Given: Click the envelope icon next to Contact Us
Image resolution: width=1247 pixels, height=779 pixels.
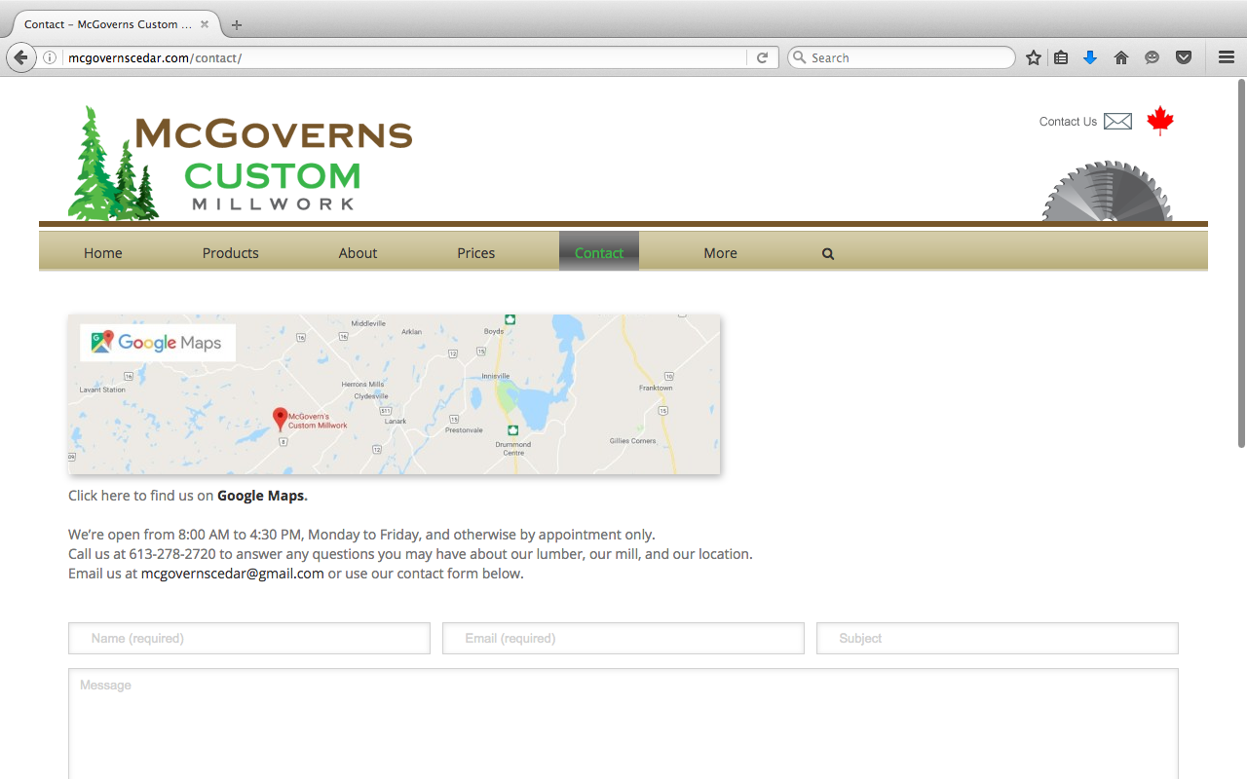Looking at the screenshot, I should point(1117,122).
